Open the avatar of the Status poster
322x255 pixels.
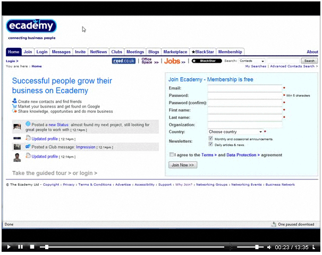pyautogui.click(x=17, y=126)
